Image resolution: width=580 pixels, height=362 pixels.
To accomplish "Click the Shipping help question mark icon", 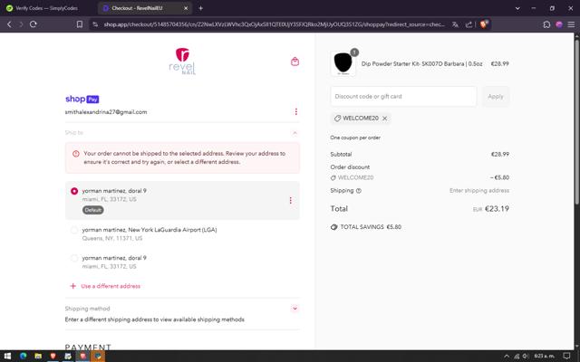I will [359, 191].
